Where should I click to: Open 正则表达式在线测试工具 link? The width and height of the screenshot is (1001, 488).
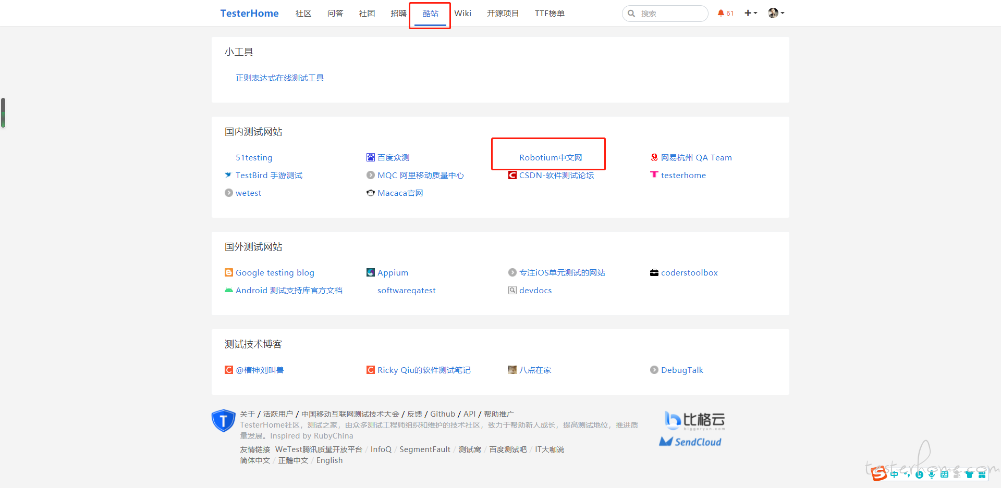tap(279, 78)
